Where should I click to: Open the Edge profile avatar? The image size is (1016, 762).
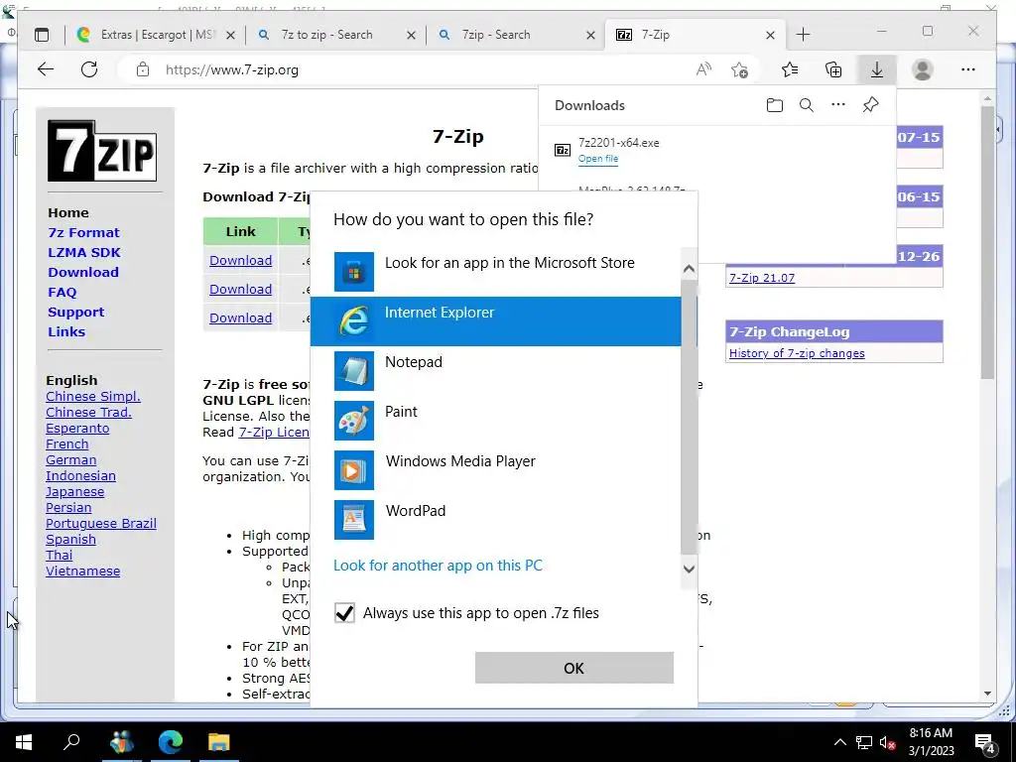pos(922,69)
